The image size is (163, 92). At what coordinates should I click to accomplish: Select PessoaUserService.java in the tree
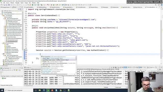12,40
